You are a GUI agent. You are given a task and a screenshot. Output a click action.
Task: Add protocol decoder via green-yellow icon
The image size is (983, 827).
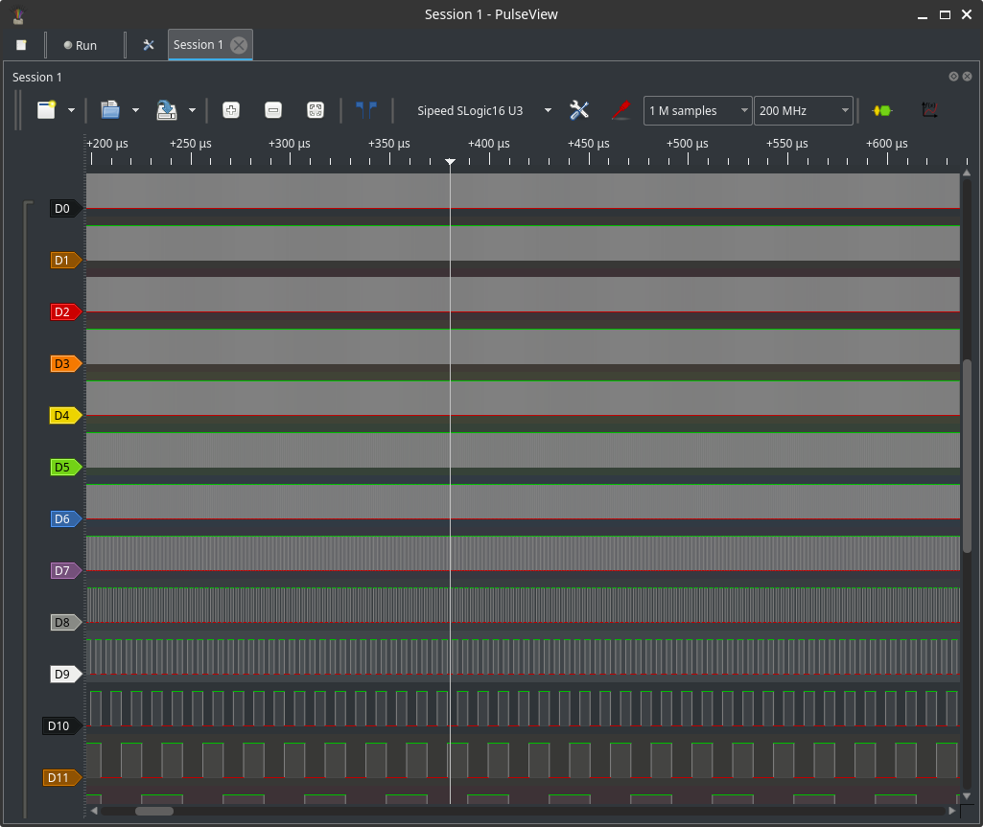[881, 110]
